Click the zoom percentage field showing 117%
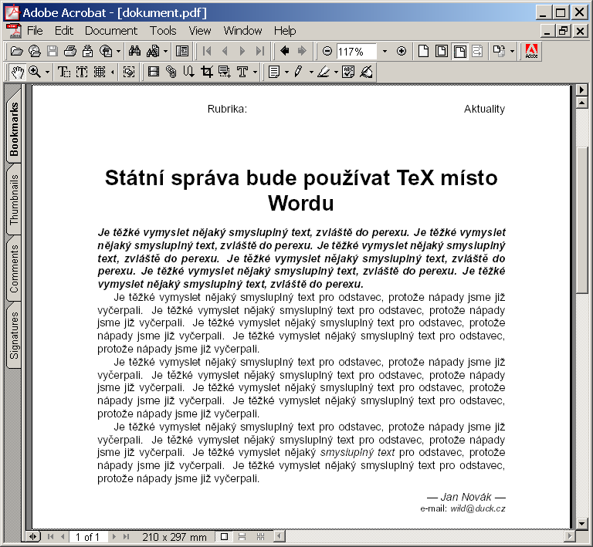The height and width of the screenshot is (547, 593). (x=356, y=52)
